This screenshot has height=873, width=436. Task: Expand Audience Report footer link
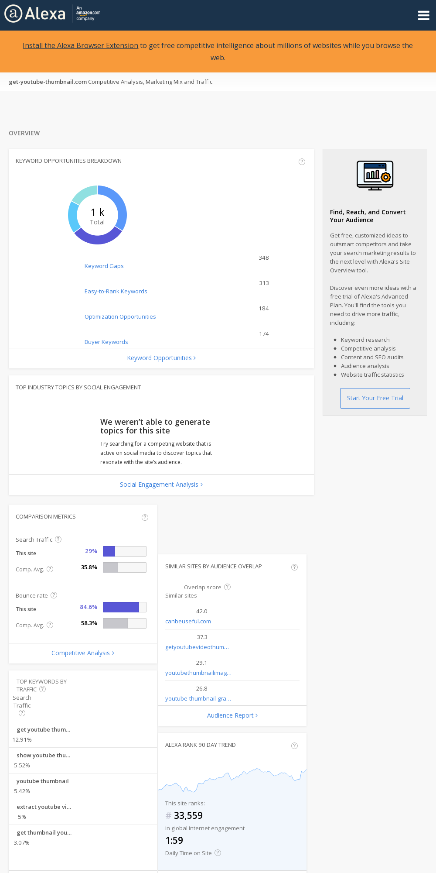pos(232,715)
